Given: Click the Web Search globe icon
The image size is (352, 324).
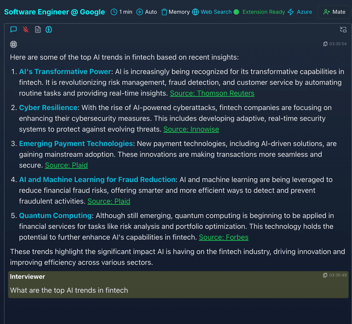Looking at the screenshot, I should coord(195,12).
